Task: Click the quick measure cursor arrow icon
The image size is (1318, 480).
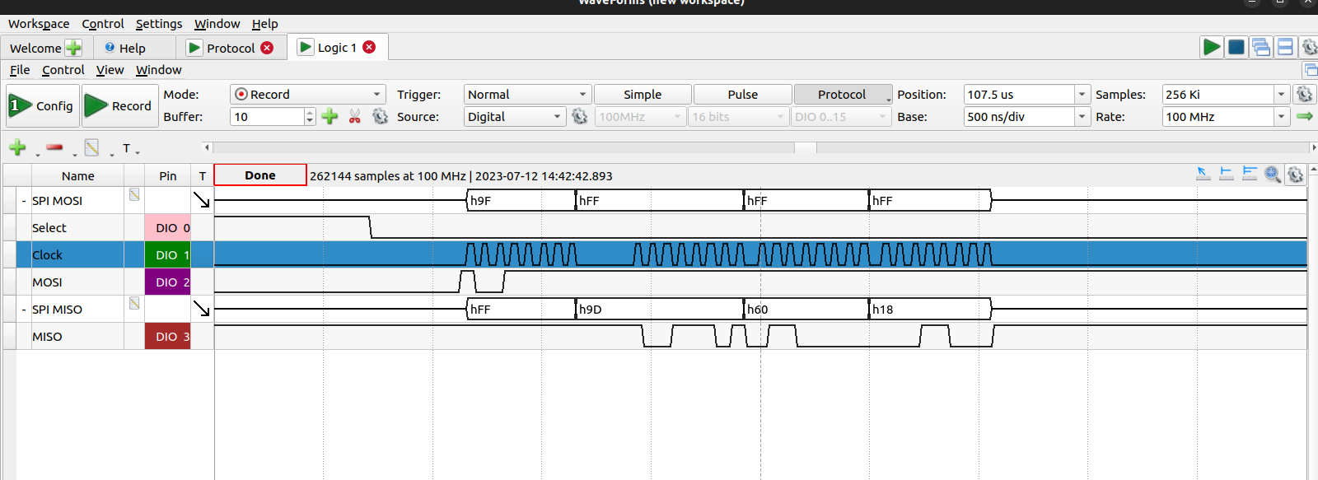Action: click(x=1203, y=174)
